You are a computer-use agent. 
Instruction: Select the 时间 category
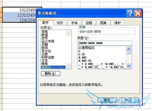coord(44,48)
